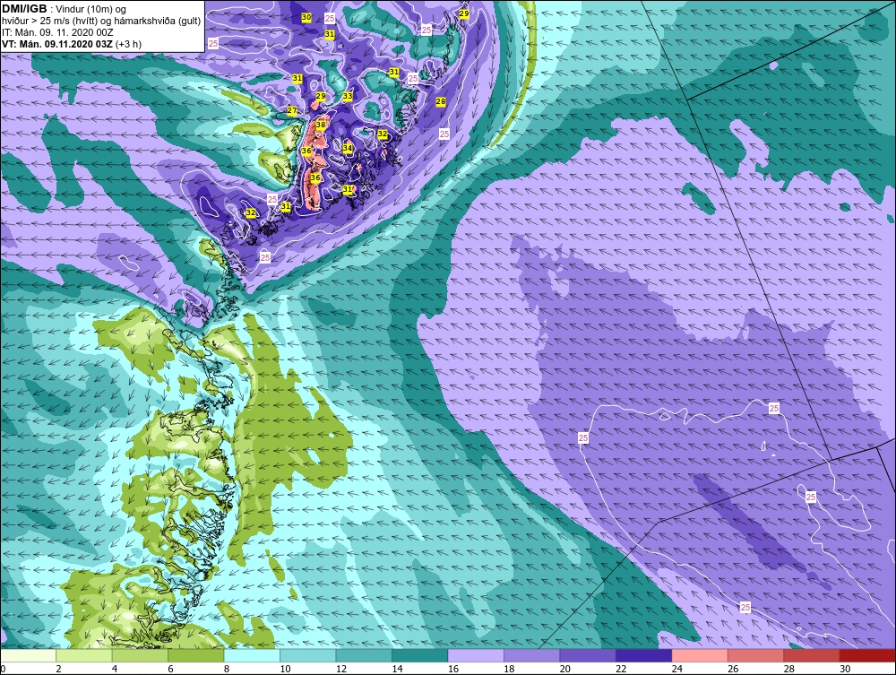Click the 0–2 m/s pale legend swatch
The image size is (896, 675).
(x=28, y=655)
